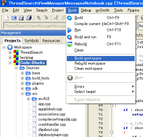Click the Copy toolbar icon
The height and width of the screenshot is (137, 143).
(x=64, y=18)
